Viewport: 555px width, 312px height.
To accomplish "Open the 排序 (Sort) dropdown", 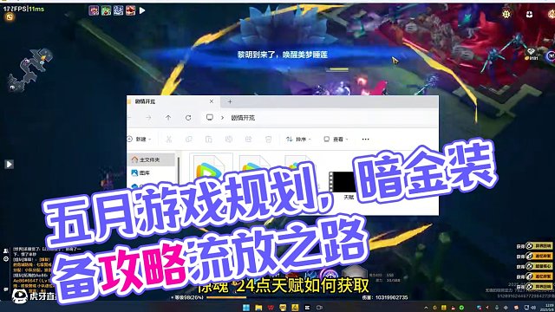I will 298,140.
